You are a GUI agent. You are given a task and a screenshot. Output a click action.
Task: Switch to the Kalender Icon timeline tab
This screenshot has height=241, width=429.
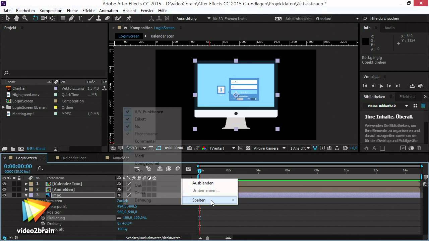(74, 158)
